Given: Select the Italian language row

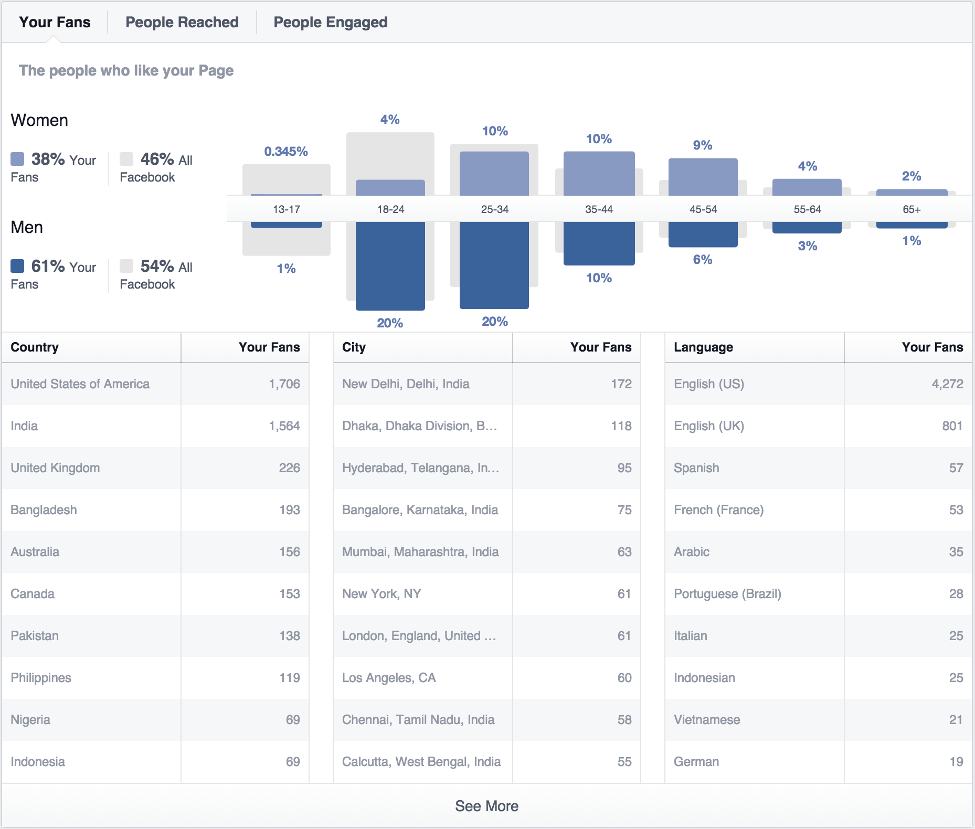Looking at the screenshot, I should (819, 636).
